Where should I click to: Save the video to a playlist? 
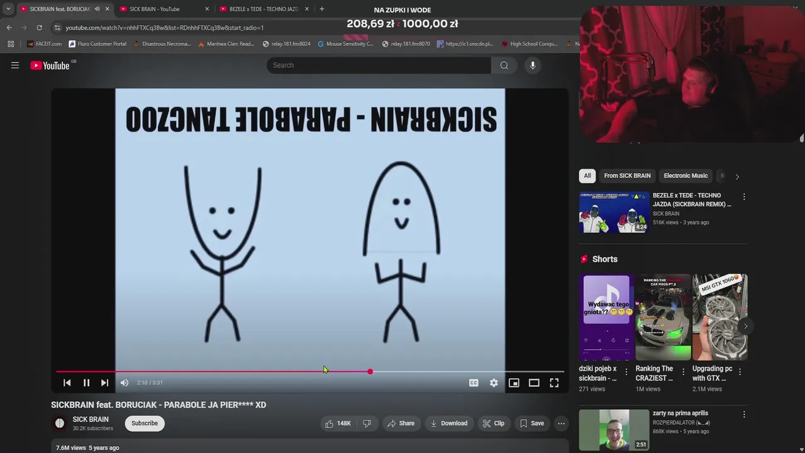tap(531, 423)
